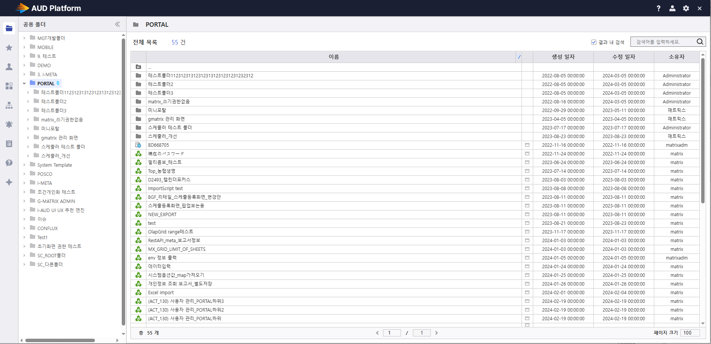Select the i-AUD UI UX 추천 엔진 folder
This screenshot has height=344, width=711.
[x=61, y=210]
